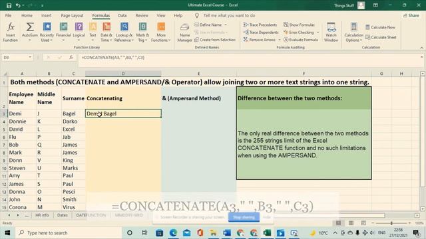Click the user account picture
The image size is (426, 239).
[x=361, y=5]
